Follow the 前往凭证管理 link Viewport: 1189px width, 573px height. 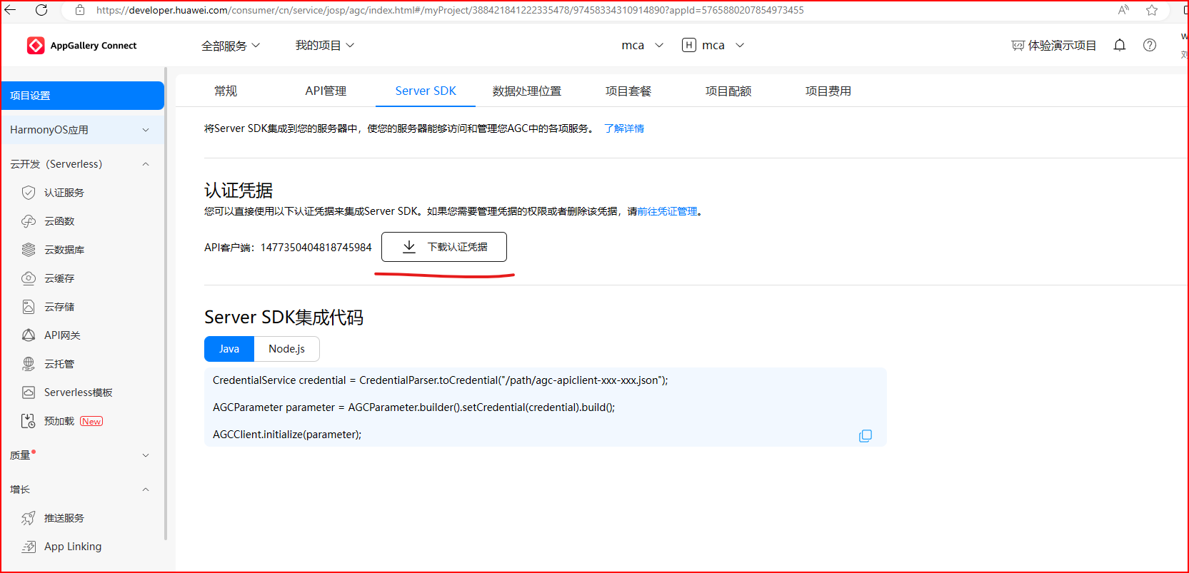(x=667, y=211)
